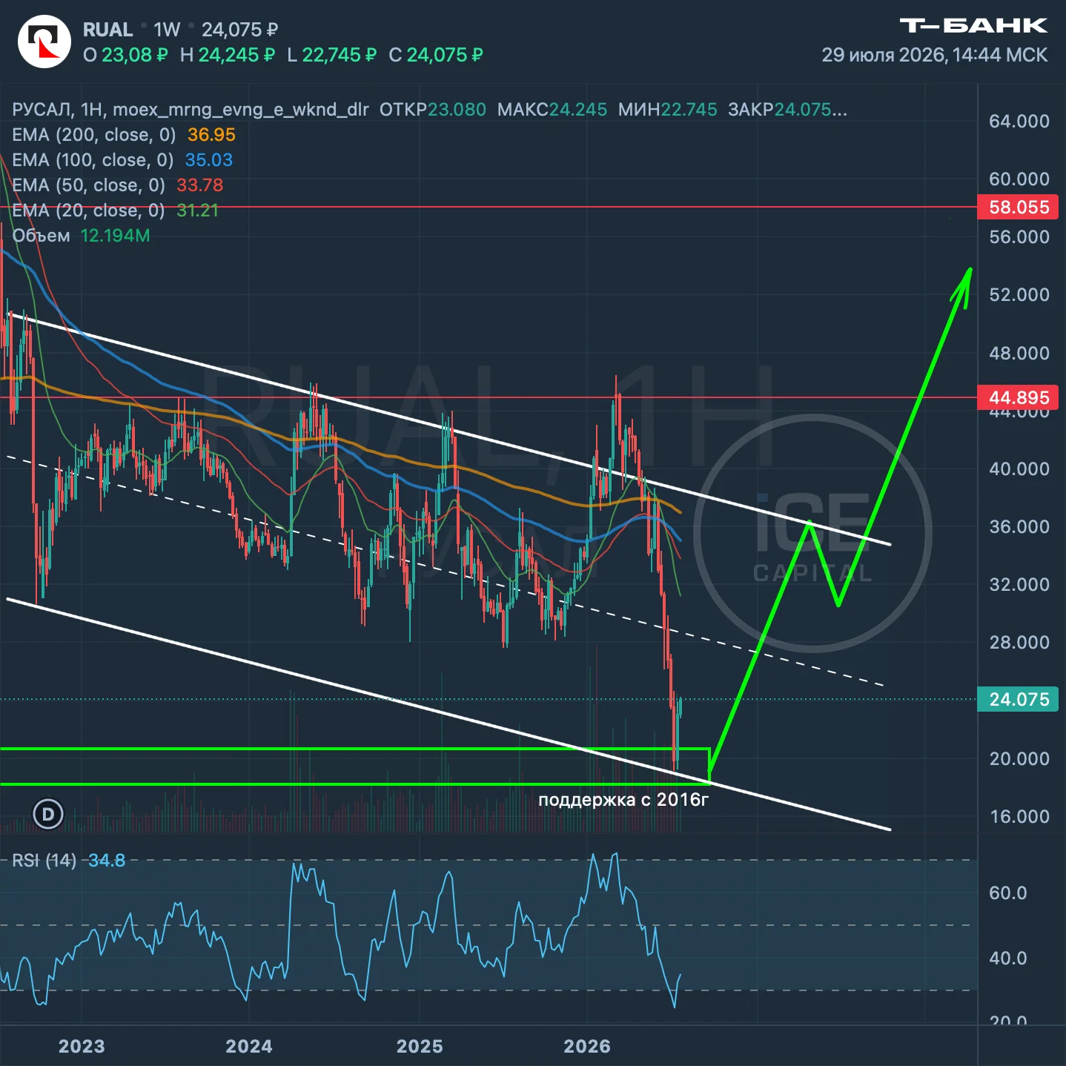Select the EMA (100, close, 0) legend
Viewport: 1066px width, 1066px height.
[x=122, y=160]
